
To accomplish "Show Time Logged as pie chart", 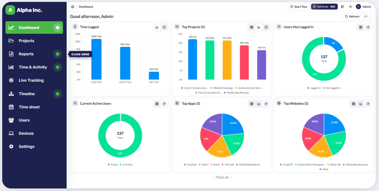I will (164, 27).
